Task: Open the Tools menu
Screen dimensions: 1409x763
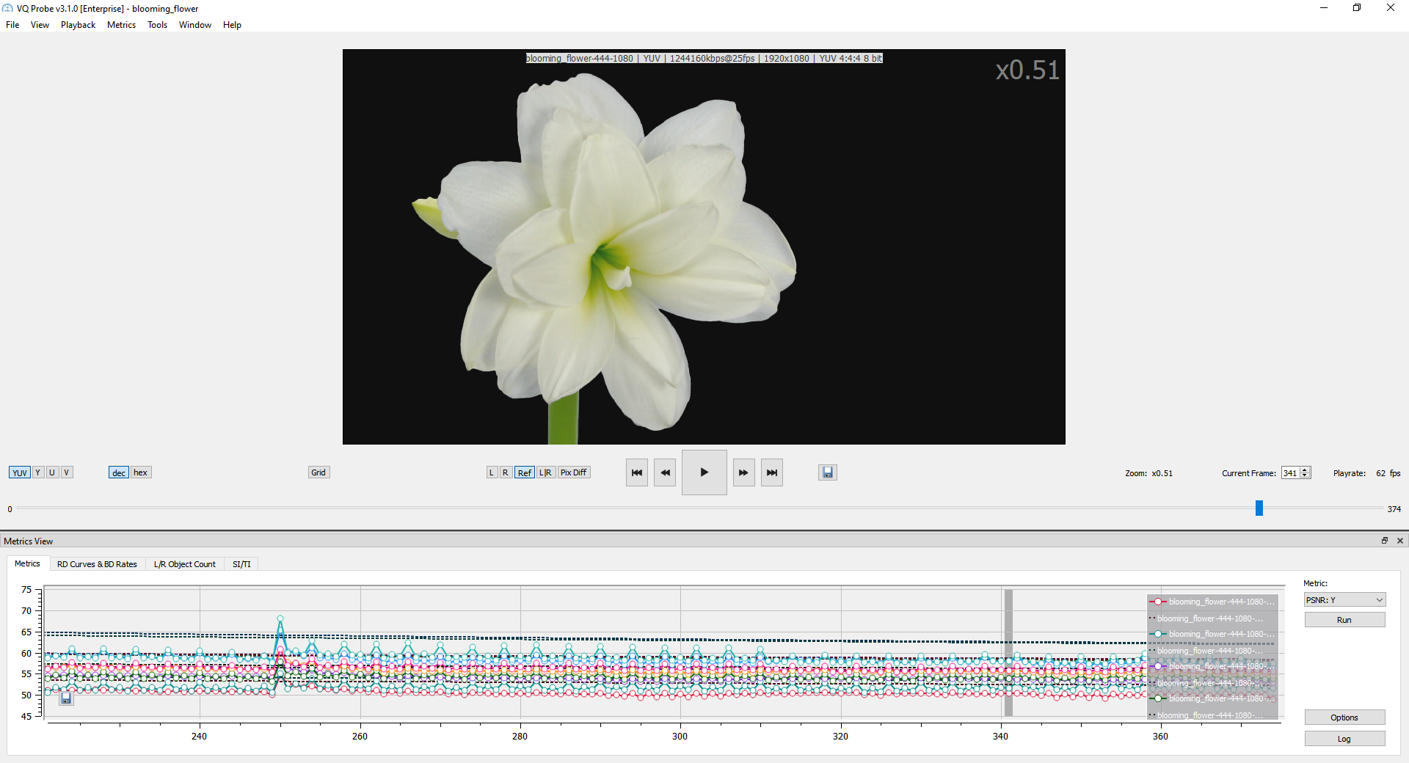Action: point(157,25)
